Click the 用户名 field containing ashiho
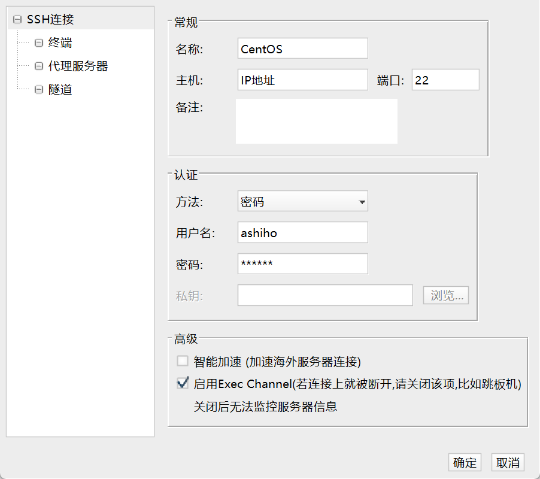The height and width of the screenshot is (479, 540). tap(303, 232)
